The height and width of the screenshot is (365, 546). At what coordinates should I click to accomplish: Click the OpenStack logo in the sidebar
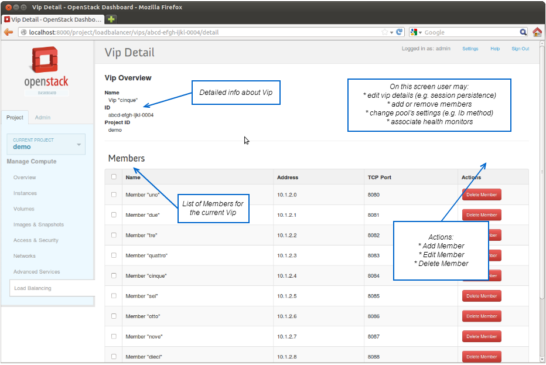tap(47, 71)
